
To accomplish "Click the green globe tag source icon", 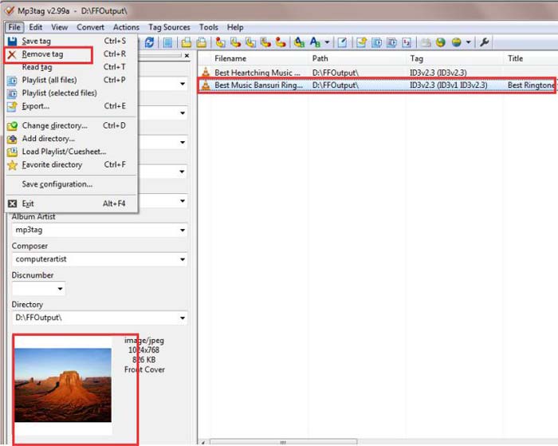I will 441,42.
